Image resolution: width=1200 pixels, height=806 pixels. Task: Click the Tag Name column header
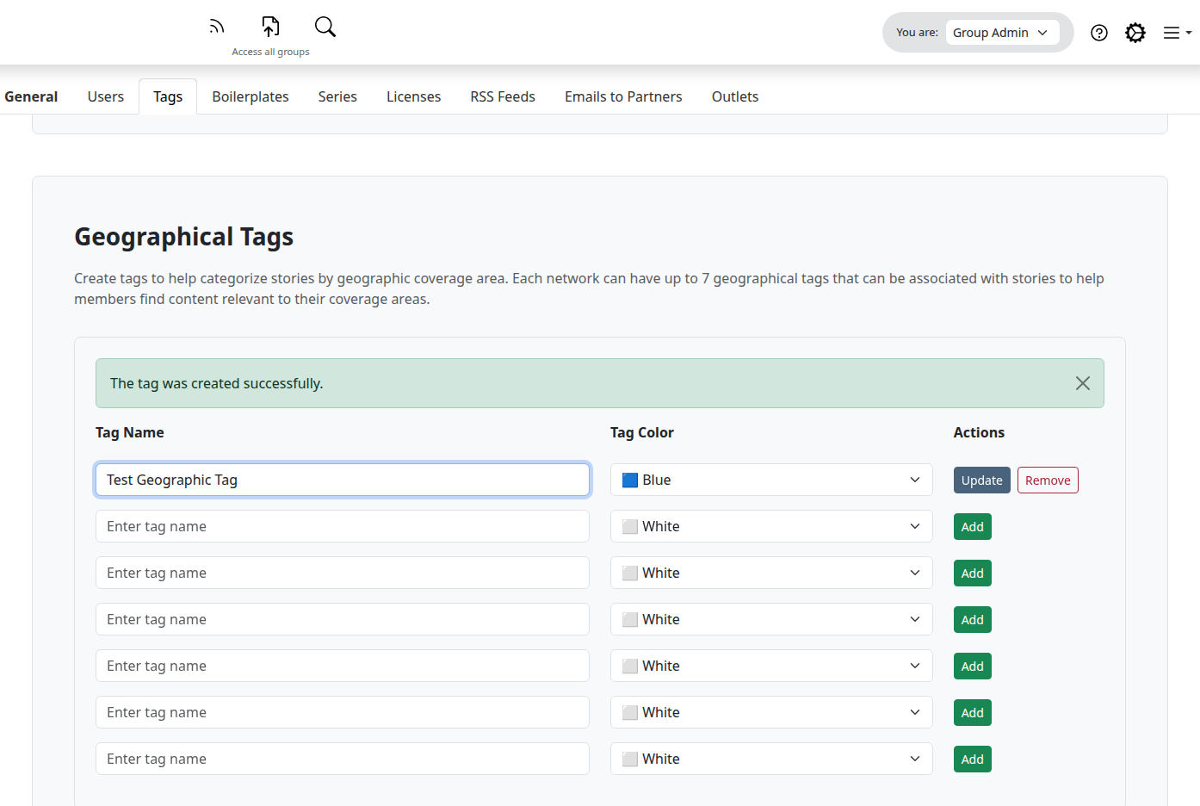click(x=130, y=432)
